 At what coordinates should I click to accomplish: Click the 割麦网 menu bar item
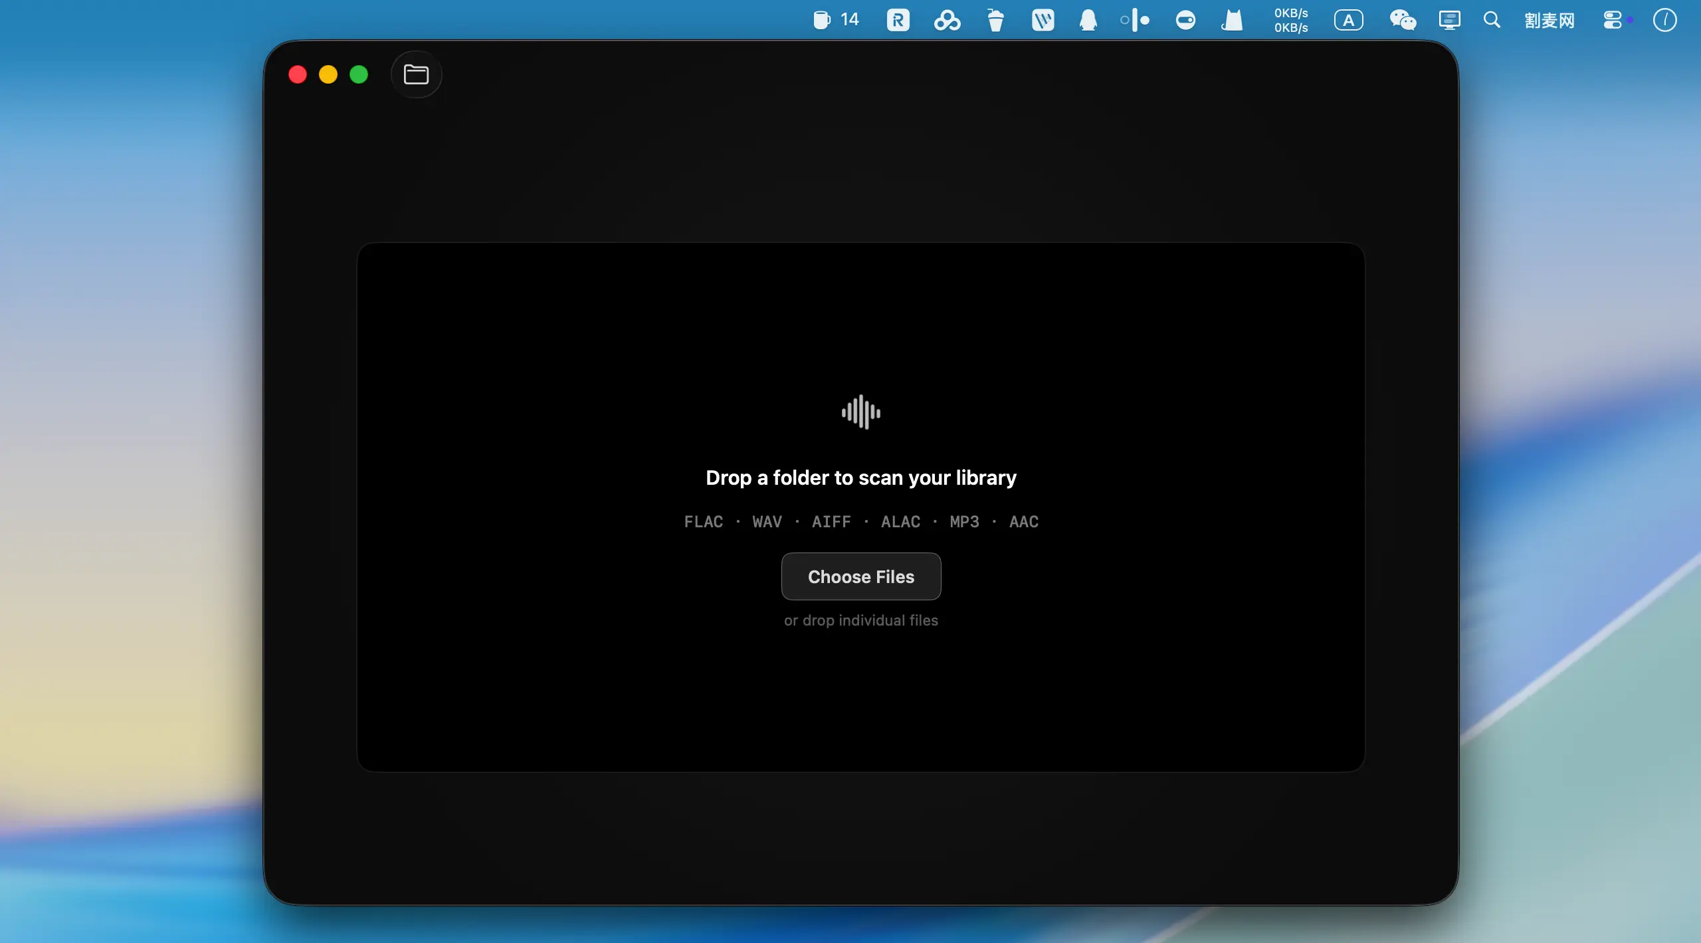1550,20
